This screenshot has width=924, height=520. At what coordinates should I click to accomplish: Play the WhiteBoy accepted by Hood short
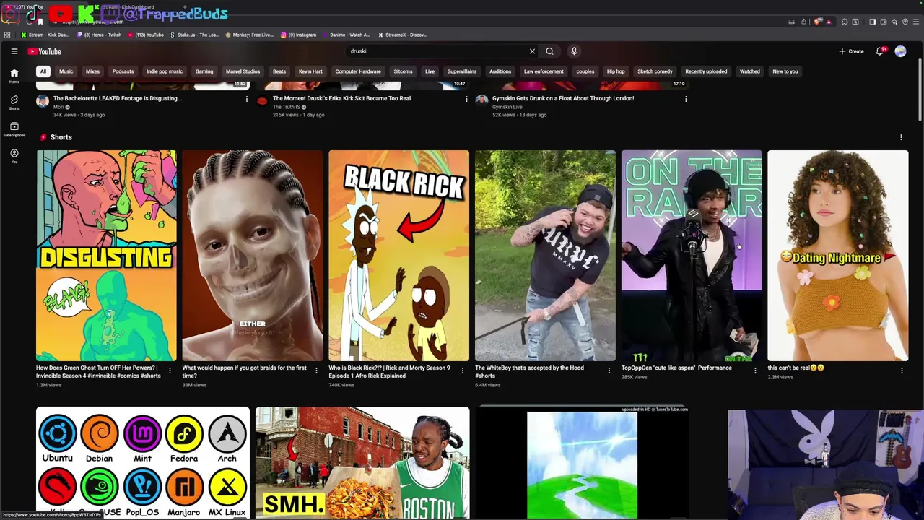coord(545,256)
